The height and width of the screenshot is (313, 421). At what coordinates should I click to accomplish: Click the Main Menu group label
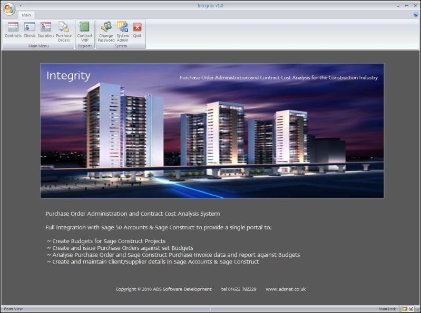pos(38,46)
